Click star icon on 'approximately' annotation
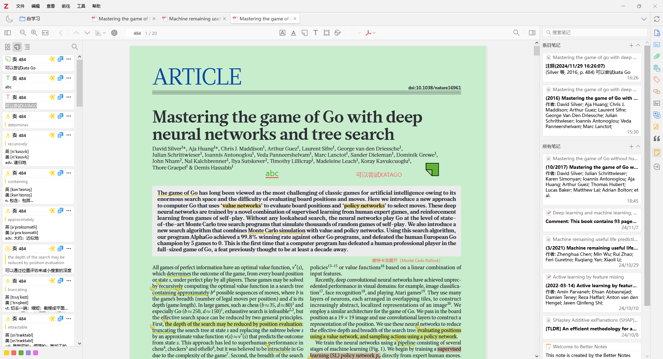The height and width of the screenshot is (359, 663). [x=52, y=211]
